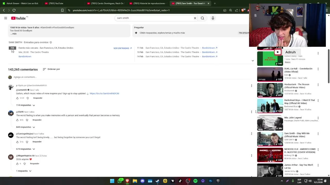330x185 pixels.
Task: Expand the description with '...más'
Action: point(13,34)
